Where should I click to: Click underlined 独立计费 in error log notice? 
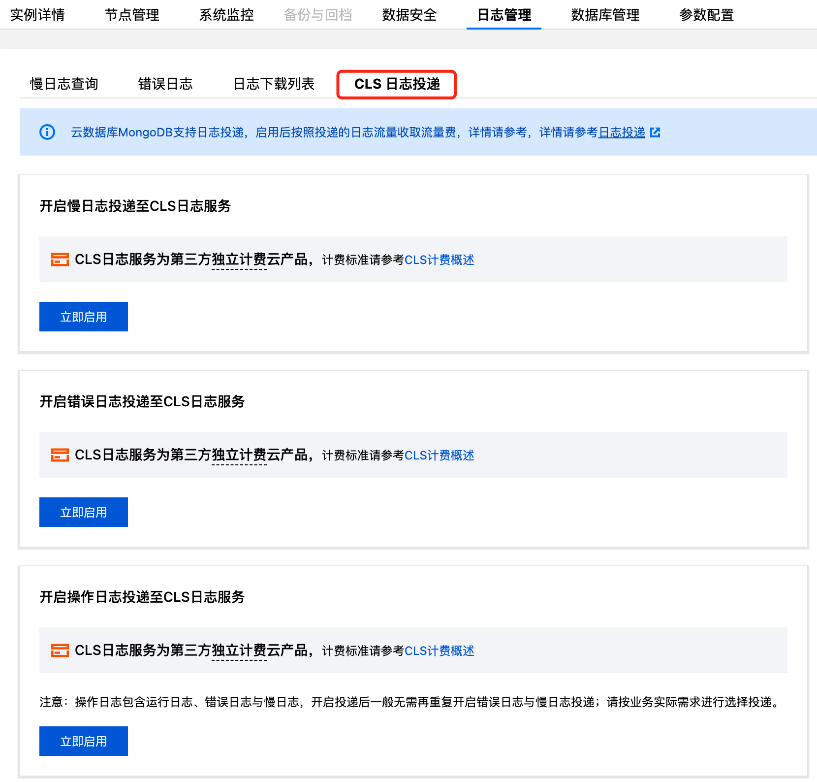coord(239,456)
